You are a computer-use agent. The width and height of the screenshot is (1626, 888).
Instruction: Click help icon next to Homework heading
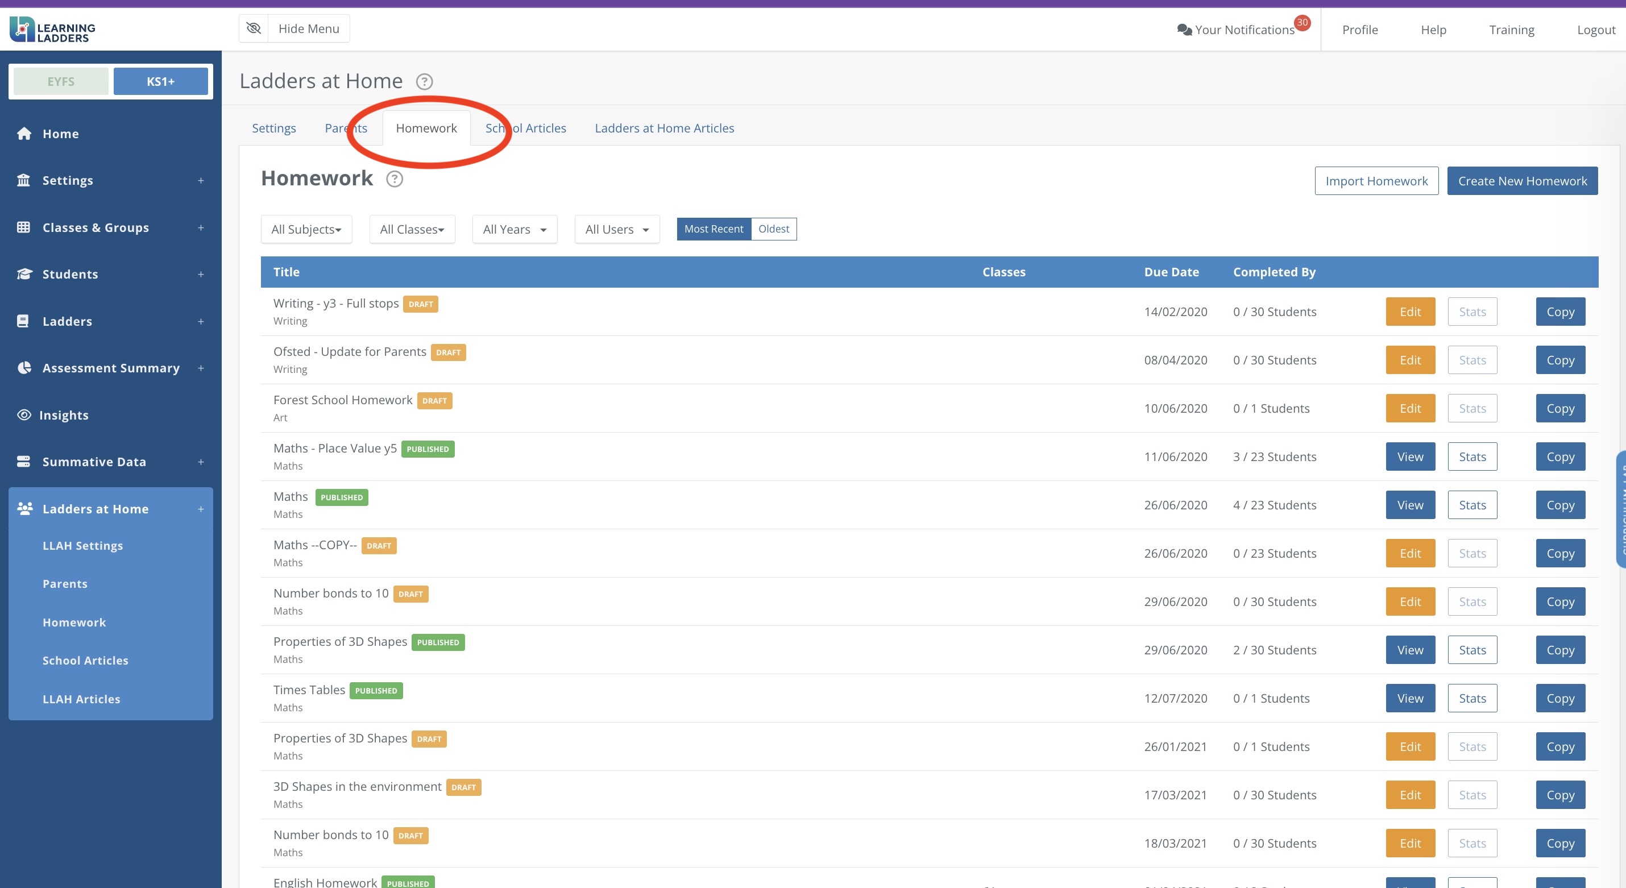point(395,179)
